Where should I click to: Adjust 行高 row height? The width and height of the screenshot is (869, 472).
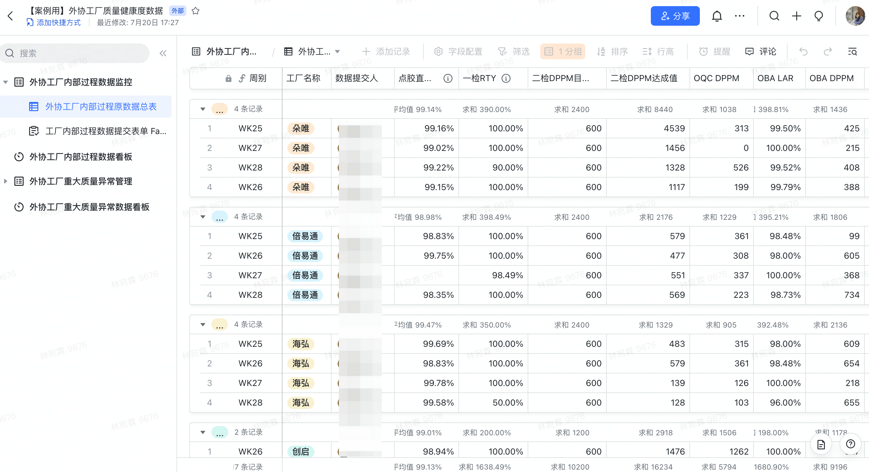point(658,51)
